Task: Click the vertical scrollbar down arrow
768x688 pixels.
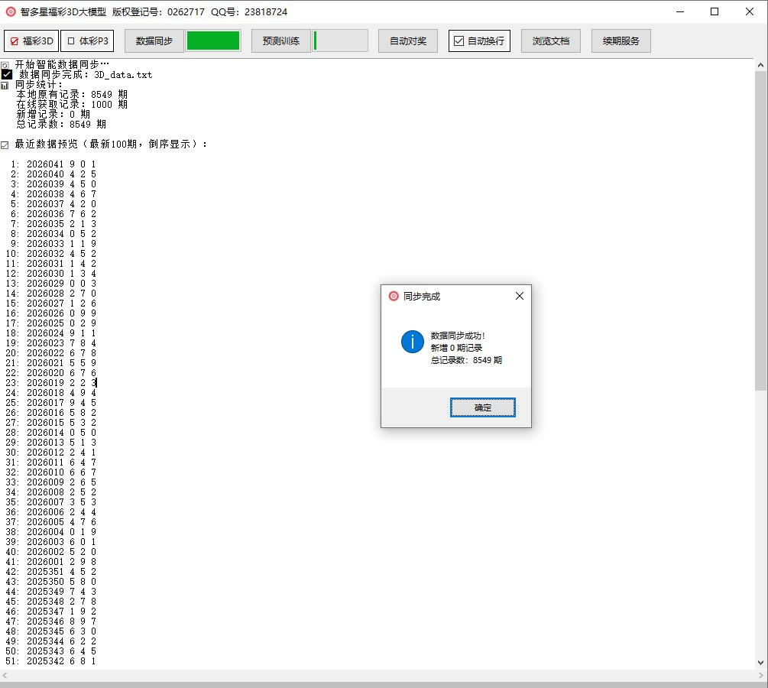Action: (760, 662)
